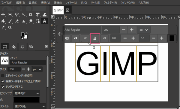Viewport: 180px width, 109px height.
Task: Open the Tool Options tab
Action: [5, 47]
